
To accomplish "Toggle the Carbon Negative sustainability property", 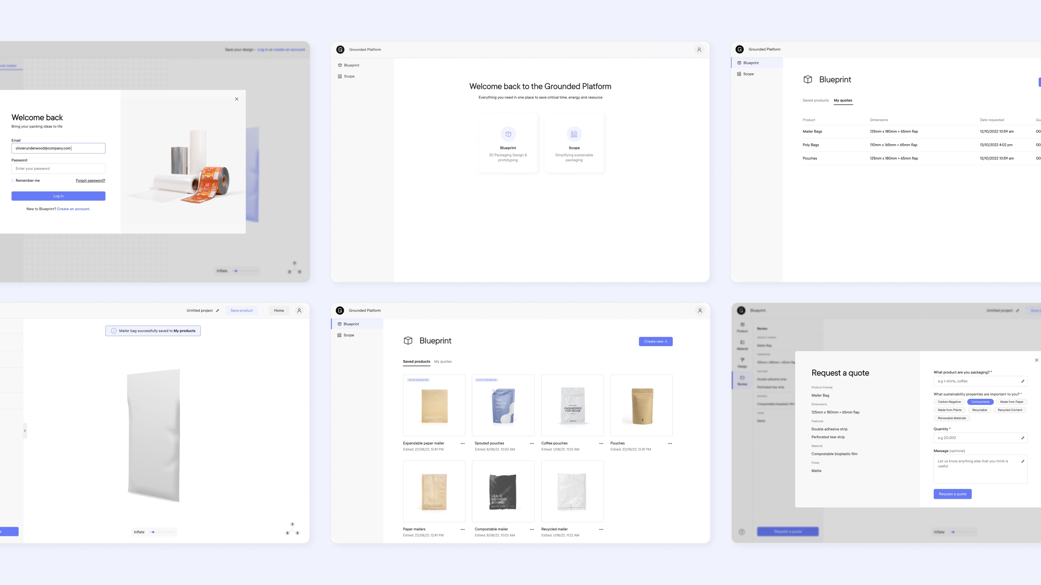I will click(949, 402).
